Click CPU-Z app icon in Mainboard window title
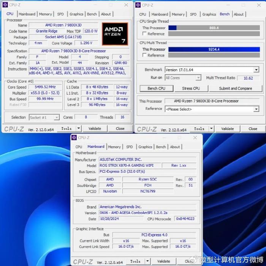The image size is (266, 266). click(x=74, y=138)
